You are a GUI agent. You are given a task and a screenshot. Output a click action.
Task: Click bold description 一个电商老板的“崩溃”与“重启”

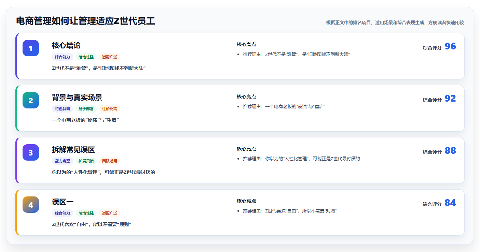[85, 120]
